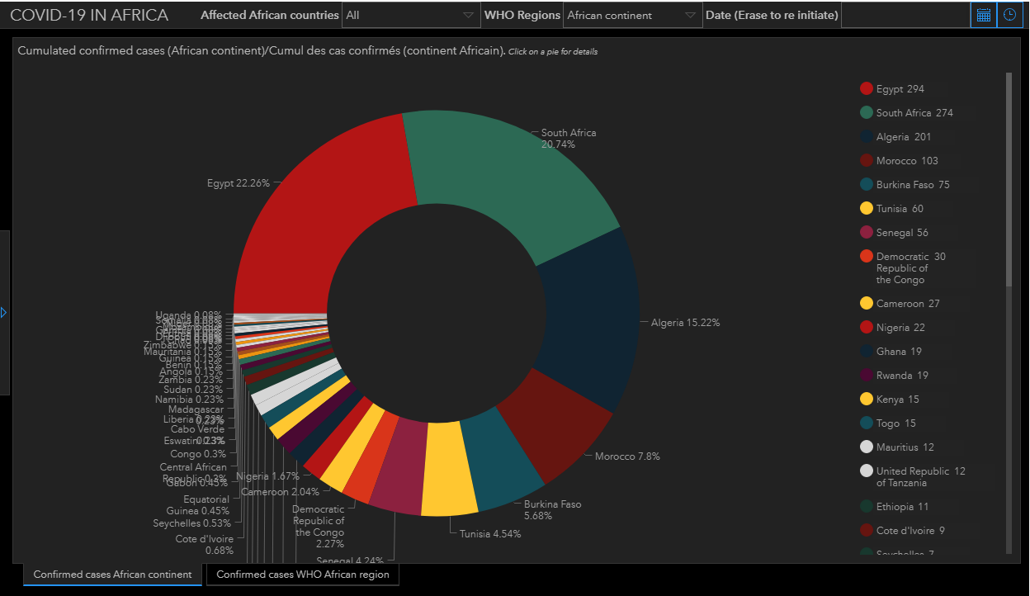Image resolution: width=1030 pixels, height=596 pixels.
Task: Click the legend vertical scrollbar
Action: point(1009,179)
